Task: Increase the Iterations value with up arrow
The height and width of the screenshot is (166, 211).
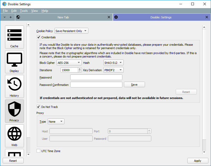Action: point(80,69)
